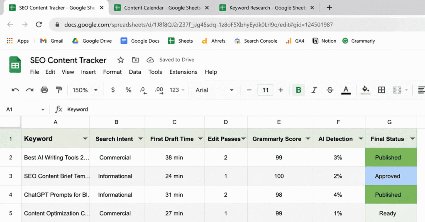425x222 pixels.
Task: Toggle Bold formatting
Action: [298, 90]
